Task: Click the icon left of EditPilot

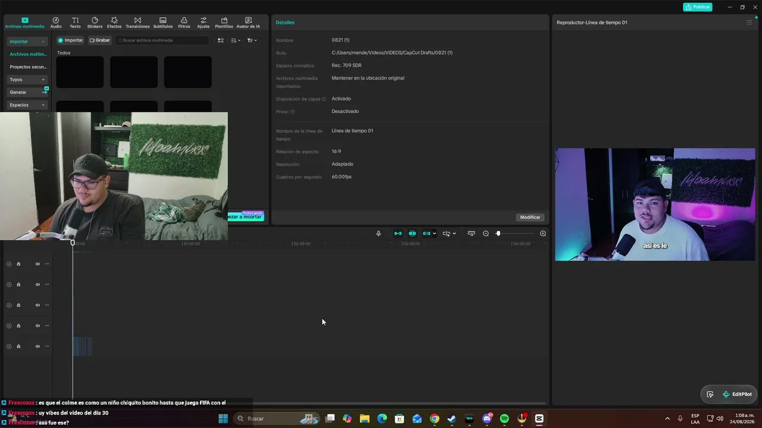Action: 710,394
